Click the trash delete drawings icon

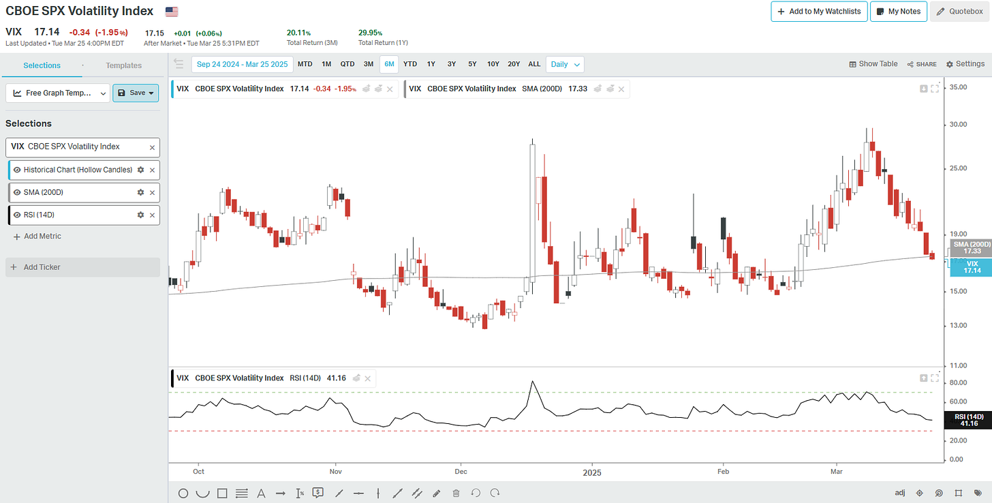click(456, 493)
